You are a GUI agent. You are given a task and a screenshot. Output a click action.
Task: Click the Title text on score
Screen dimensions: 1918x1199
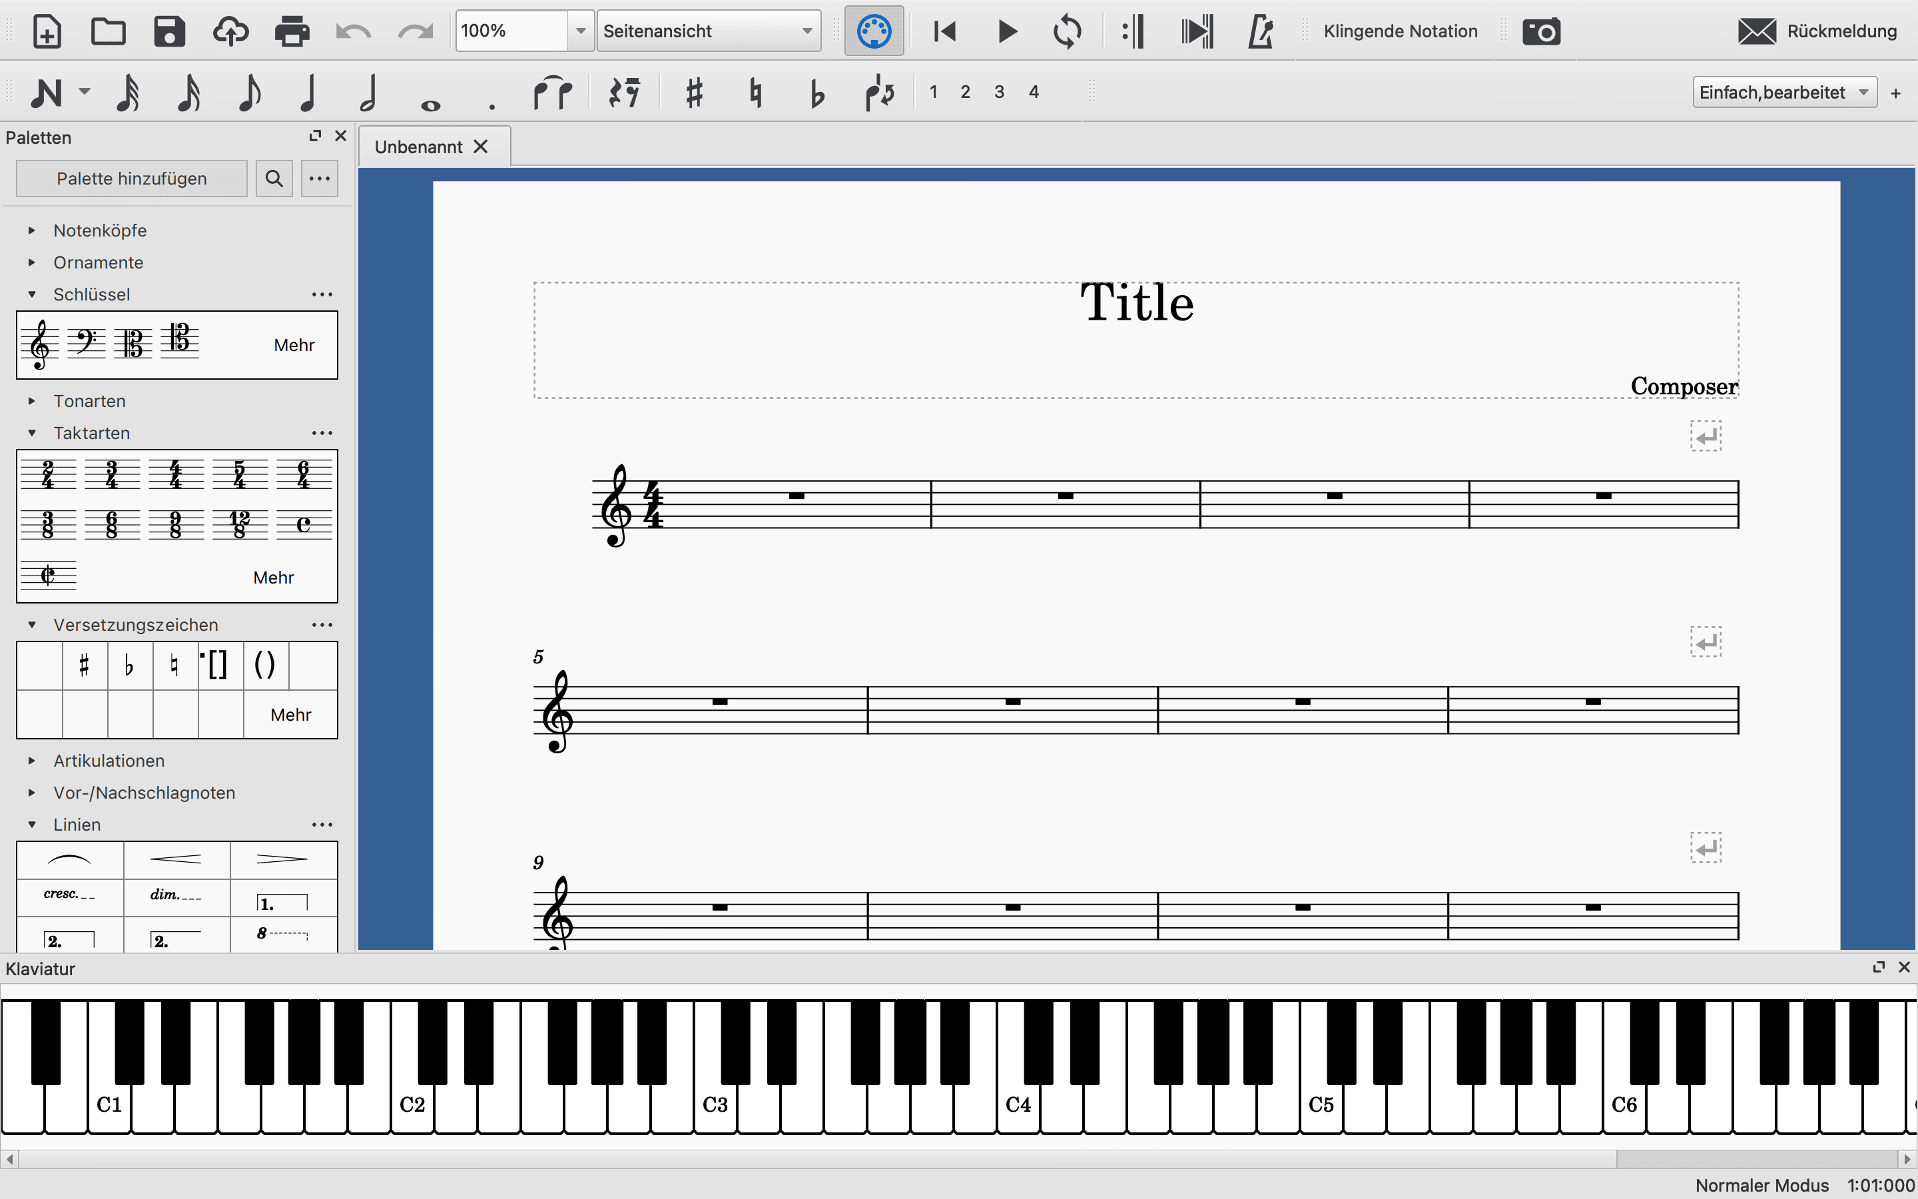[1137, 303]
